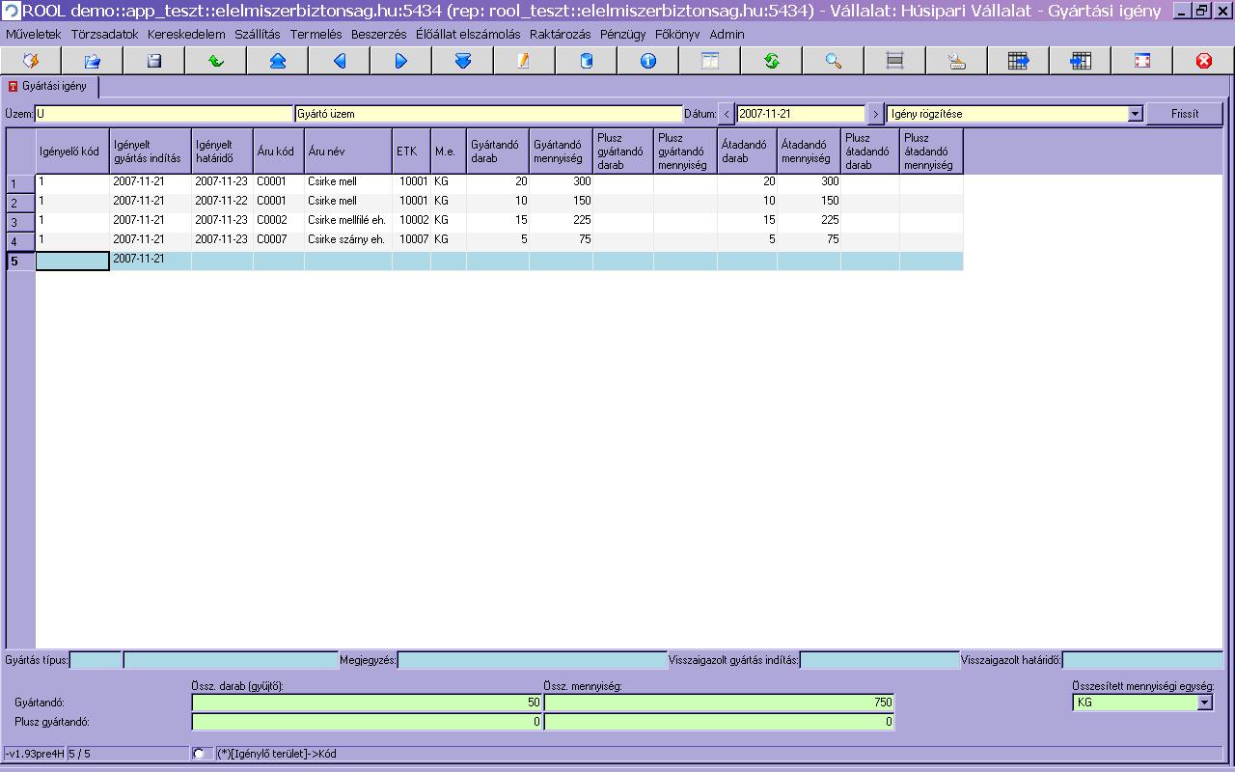Open the Törzsadatok menu

pyautogui.click(x=104, y=34)
